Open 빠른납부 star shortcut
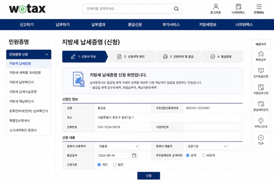The image size is (274, 183). (261, 54)
